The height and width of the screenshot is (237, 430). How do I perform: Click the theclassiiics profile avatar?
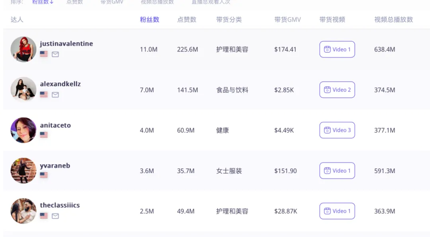(23, 211)
